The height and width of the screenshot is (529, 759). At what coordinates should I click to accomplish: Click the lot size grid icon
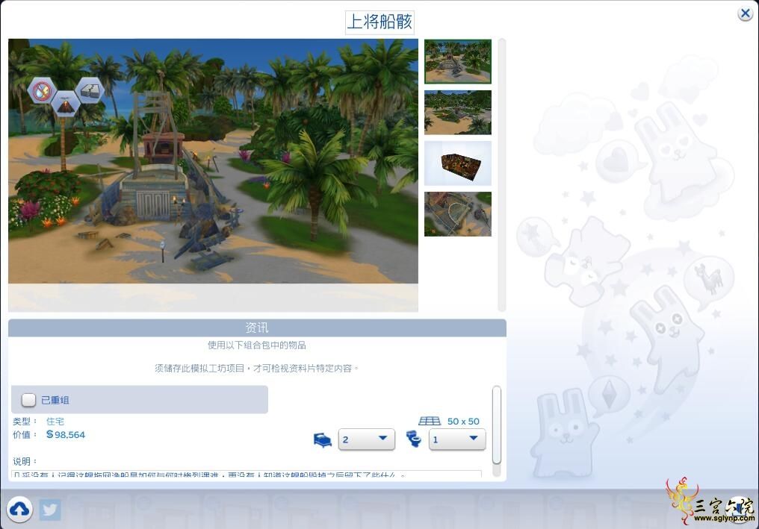pyautogui.click(x=430, y=421)
